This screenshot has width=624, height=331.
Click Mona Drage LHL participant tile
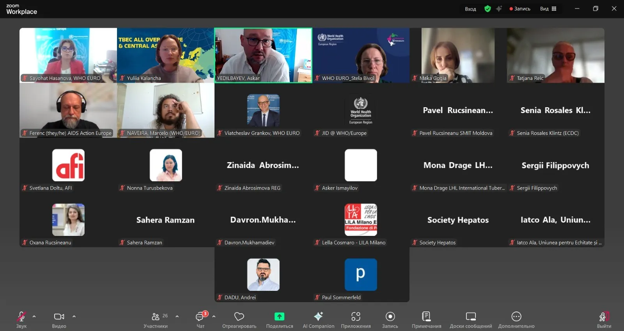pyautogui.click(x=458, y=165)
